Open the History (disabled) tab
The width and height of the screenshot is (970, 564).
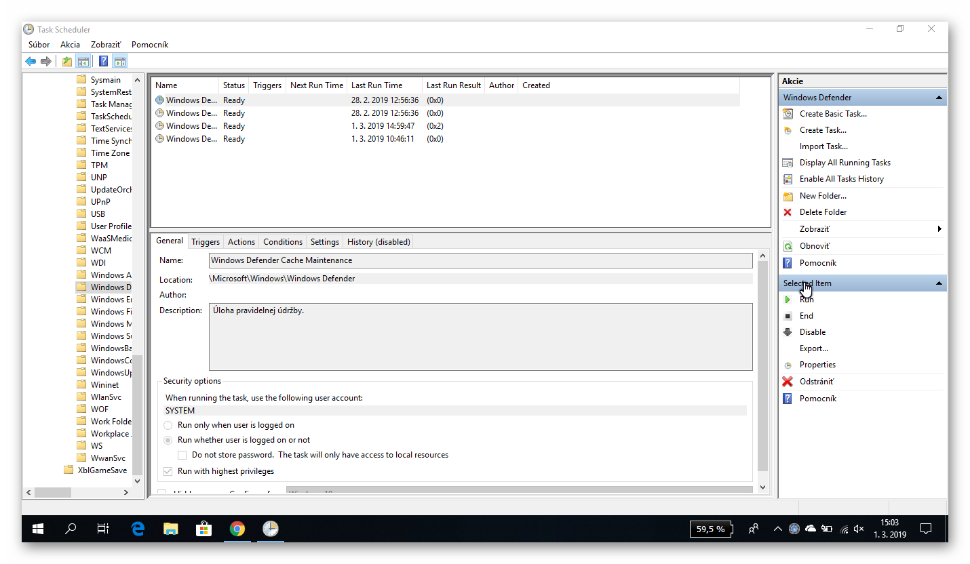379,242
